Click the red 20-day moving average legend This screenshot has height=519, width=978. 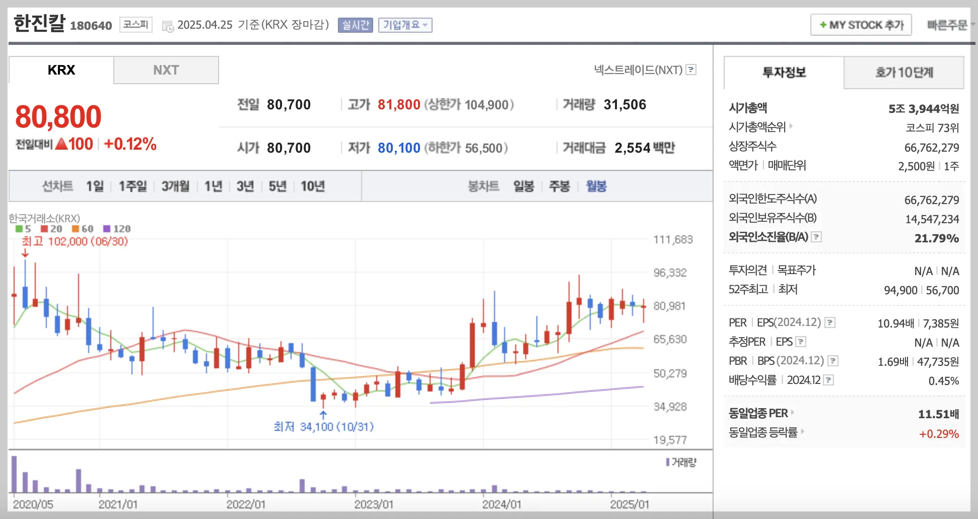(51, 229)
